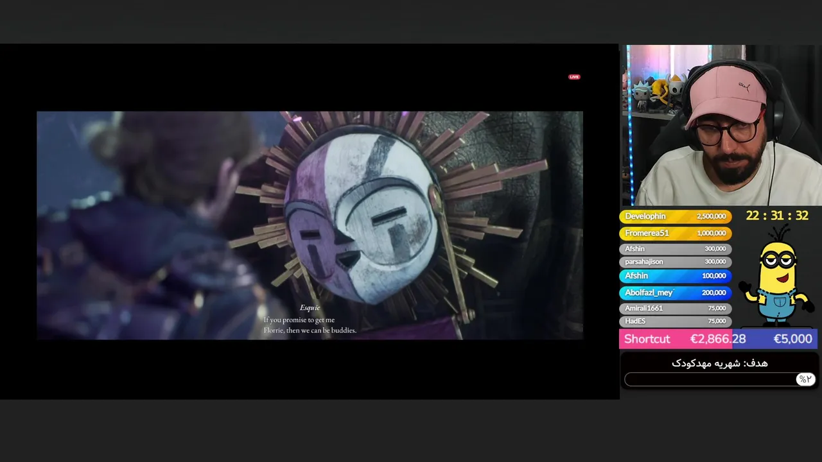Select the Amirali1661 75,000 donor row
This screenshot has height=462, width=822.
point(675,308)
